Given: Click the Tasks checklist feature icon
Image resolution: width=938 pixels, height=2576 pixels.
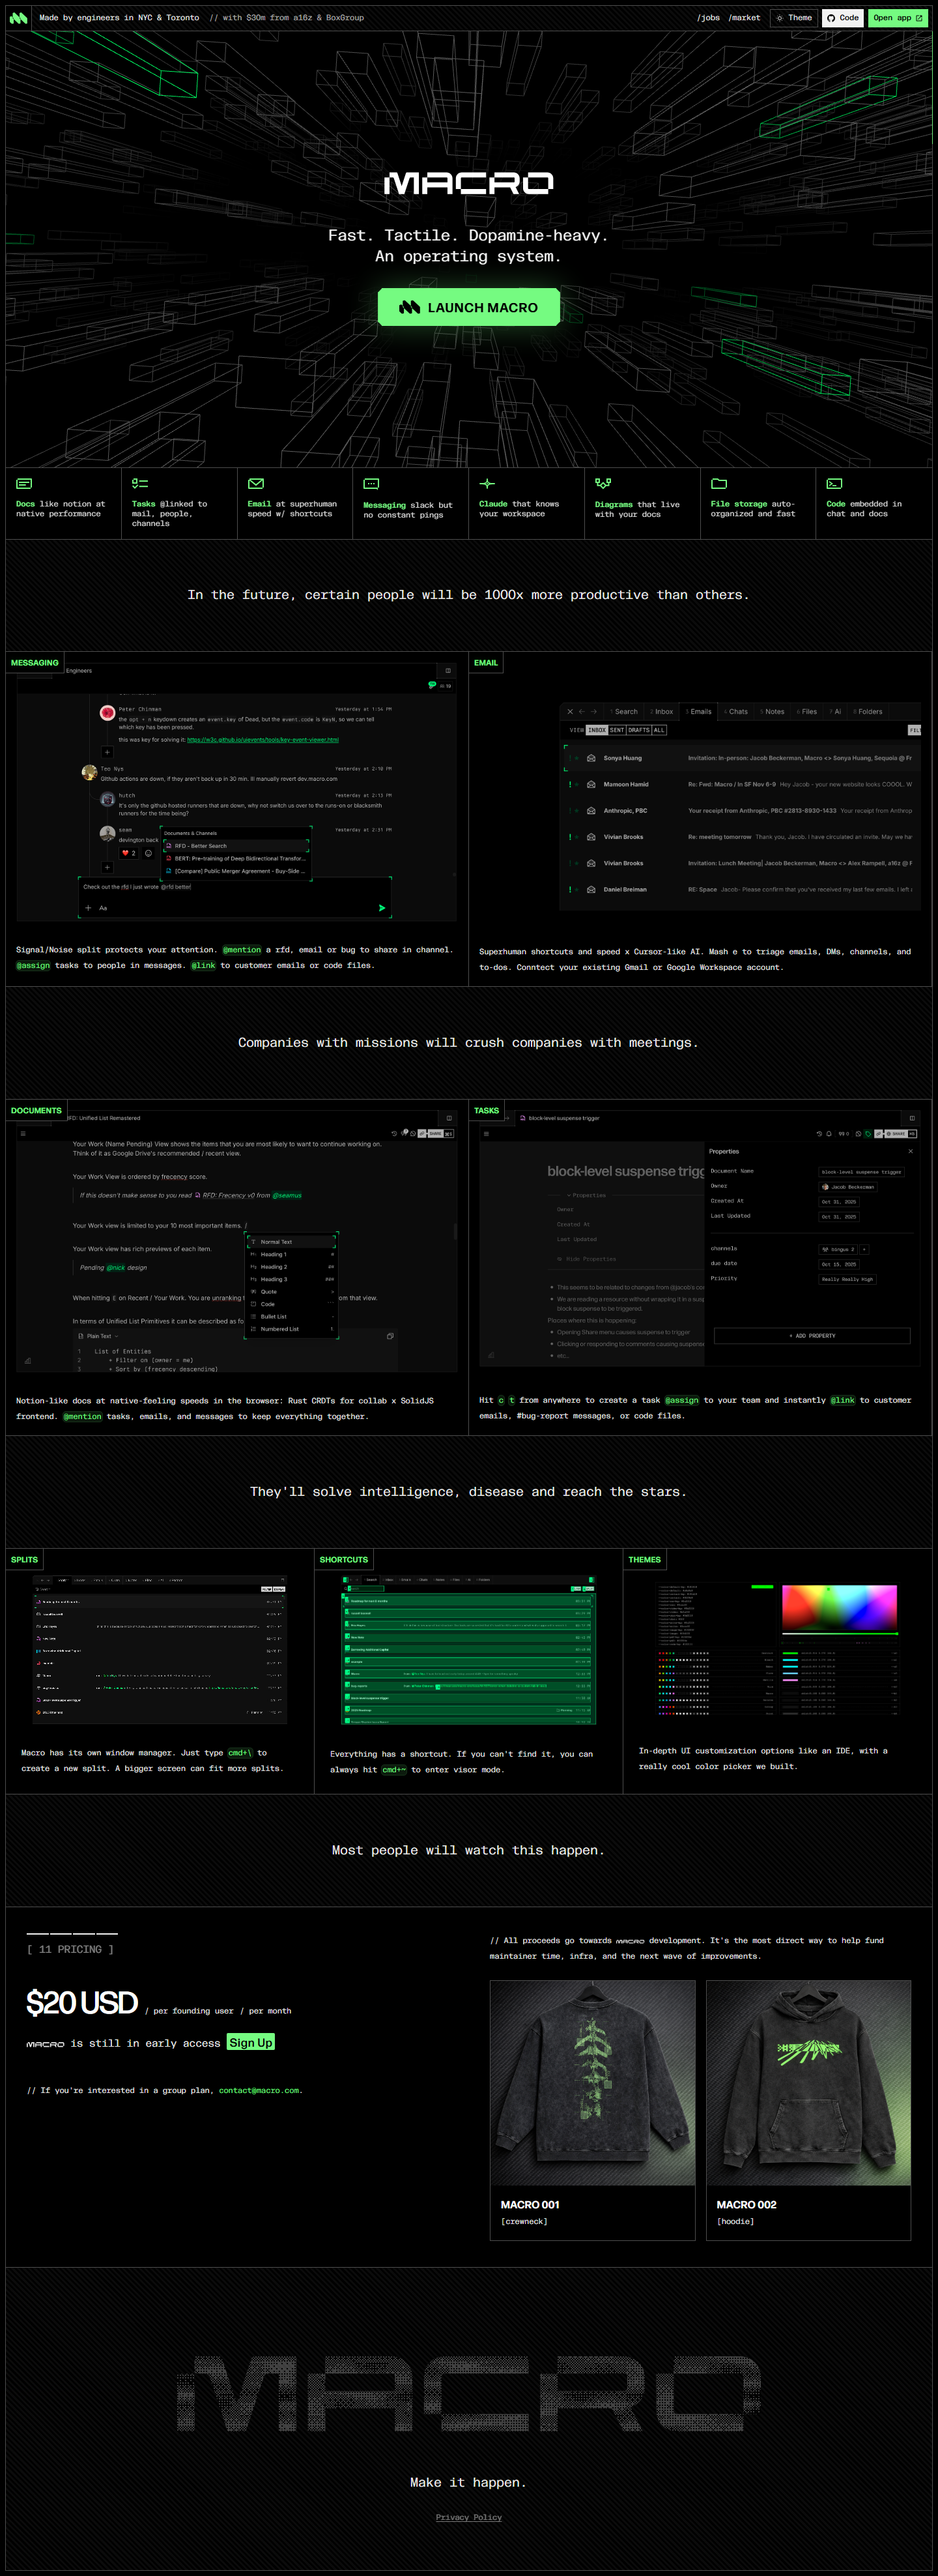Looking at the screenshot, I should pyautogui.click(x=140, y=484).
